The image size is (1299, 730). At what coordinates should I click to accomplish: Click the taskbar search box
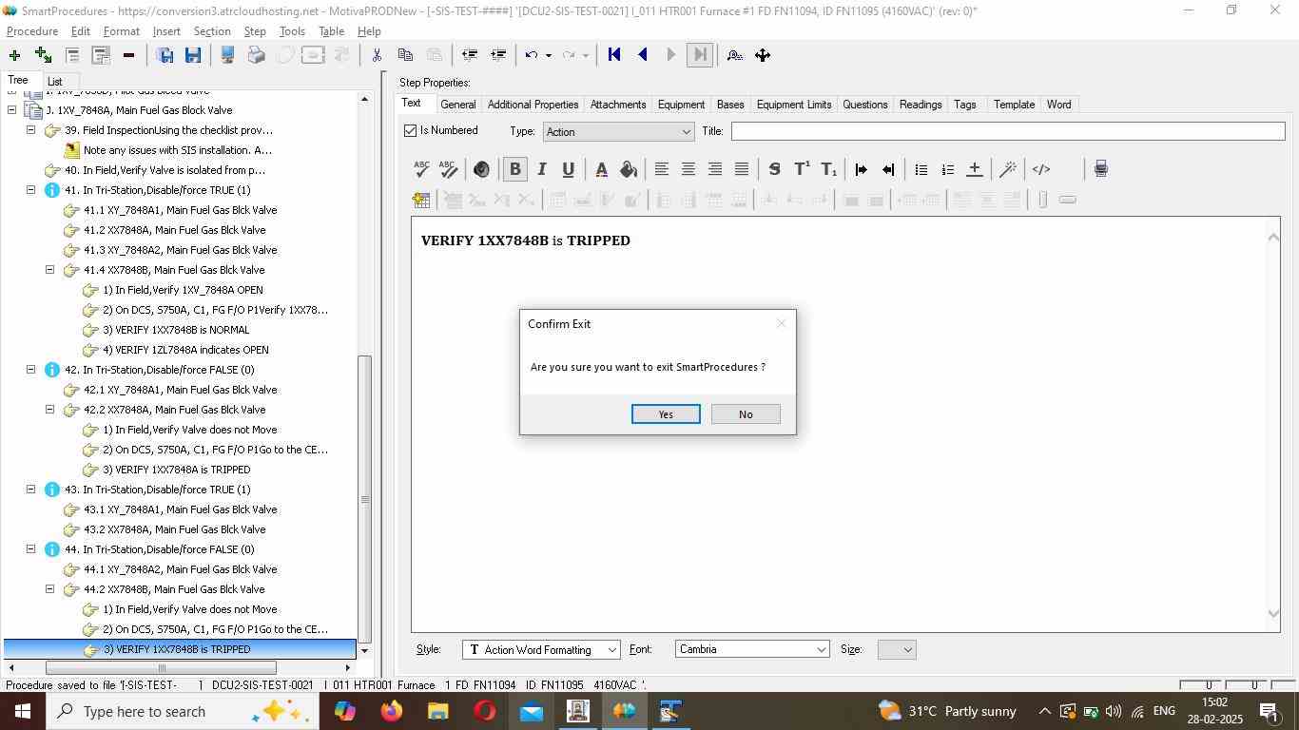pyautogui.click(x=183, y=711)
